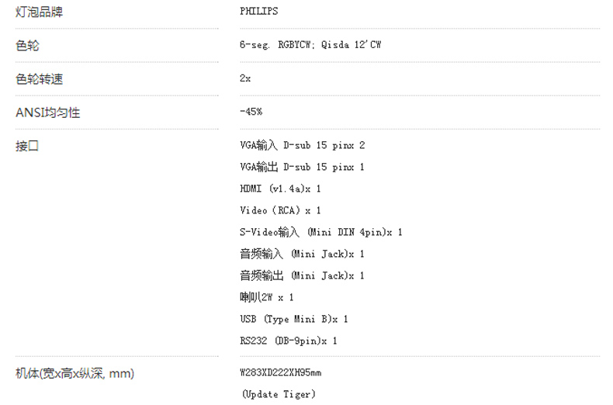613x405 pixels.
Task: Select the USB (Type Mini B) entry
Action: click(x=294, y=319)
